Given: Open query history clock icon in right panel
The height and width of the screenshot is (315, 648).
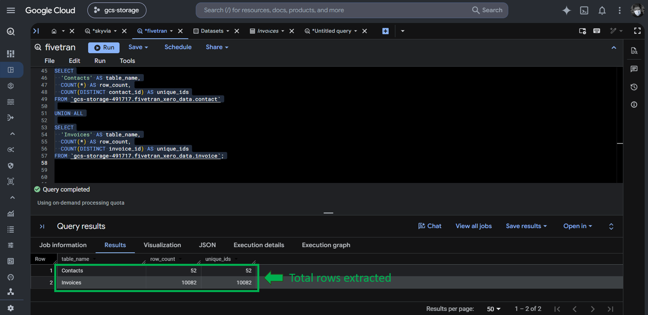Looking at the screenshot, I should [634, 87].
